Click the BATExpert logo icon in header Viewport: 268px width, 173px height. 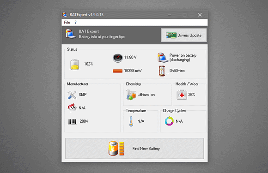[x=71, y=34]
